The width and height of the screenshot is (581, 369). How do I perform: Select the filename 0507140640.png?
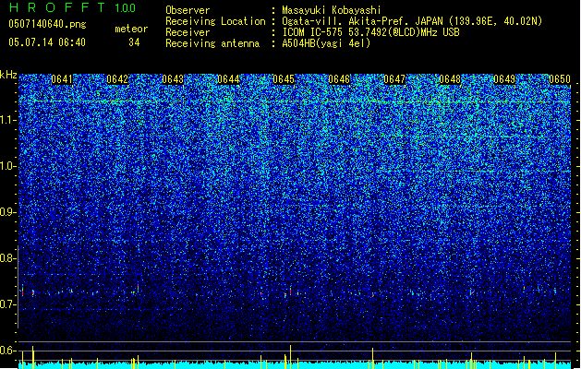[x=47, y=25]
